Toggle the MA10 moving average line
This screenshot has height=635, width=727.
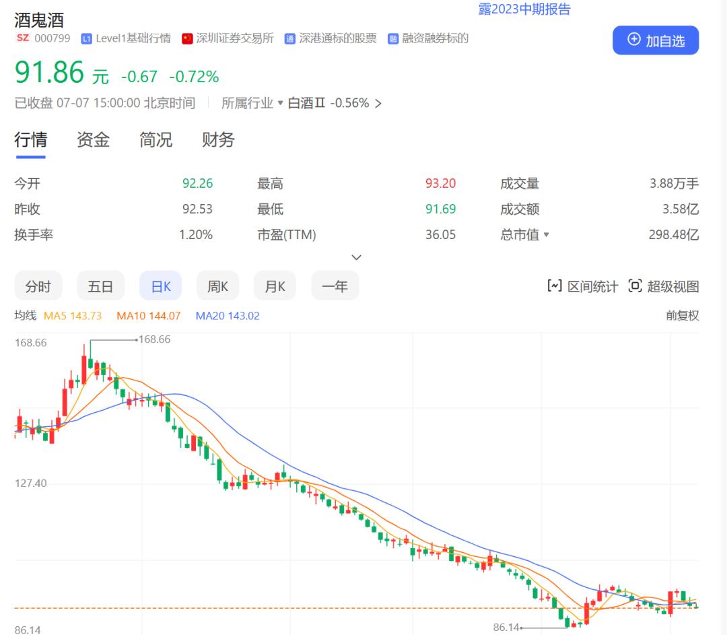click(148, 315)
